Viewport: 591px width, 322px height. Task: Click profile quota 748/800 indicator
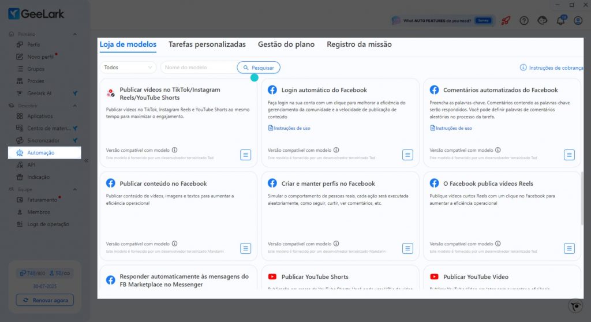tap(32, 274)
